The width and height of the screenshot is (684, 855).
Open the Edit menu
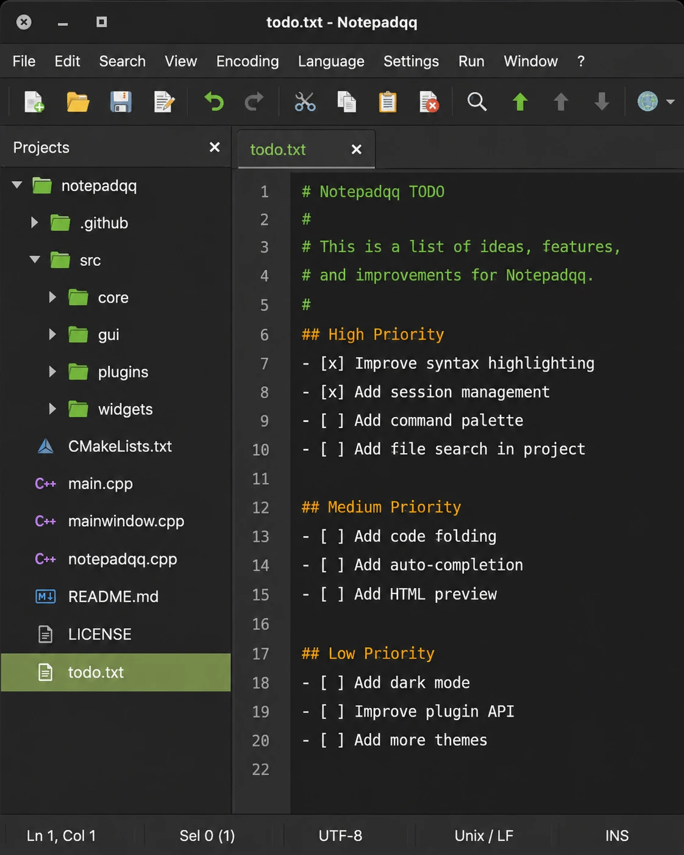click(67, 61)
